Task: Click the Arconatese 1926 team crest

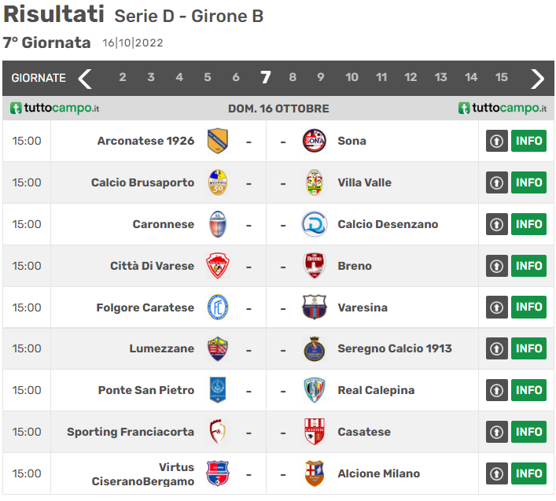Action: point(218,141)
